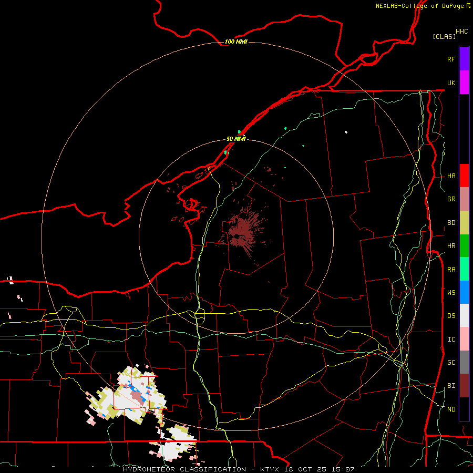Click the 'DS' legend label
Screen dimensions: 473x473
(x=451, y=316)
